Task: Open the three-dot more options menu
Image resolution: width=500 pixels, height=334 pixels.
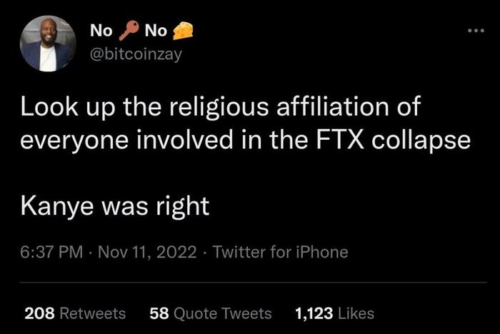Action: coord(475,32)
